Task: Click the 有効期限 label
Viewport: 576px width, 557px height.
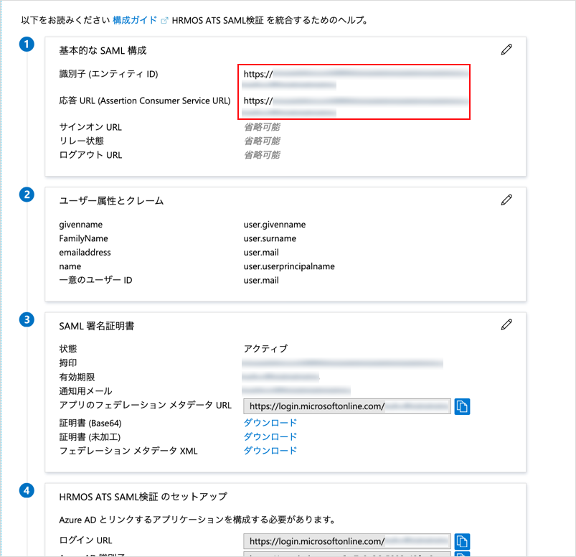Action: pos(77,377)
